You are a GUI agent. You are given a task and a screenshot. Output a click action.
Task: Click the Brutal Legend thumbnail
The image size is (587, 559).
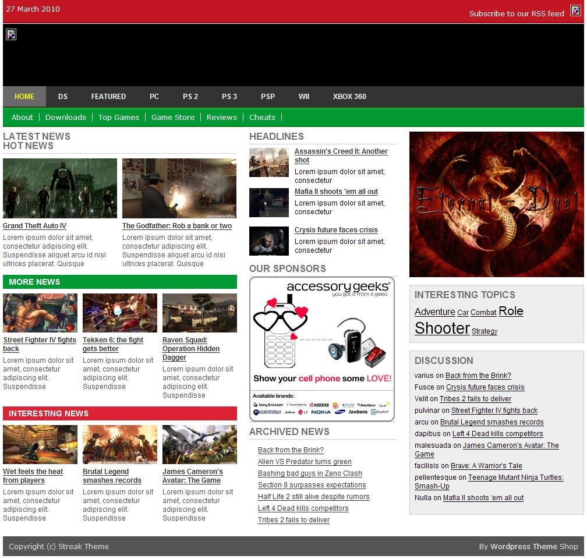[120, 444]
